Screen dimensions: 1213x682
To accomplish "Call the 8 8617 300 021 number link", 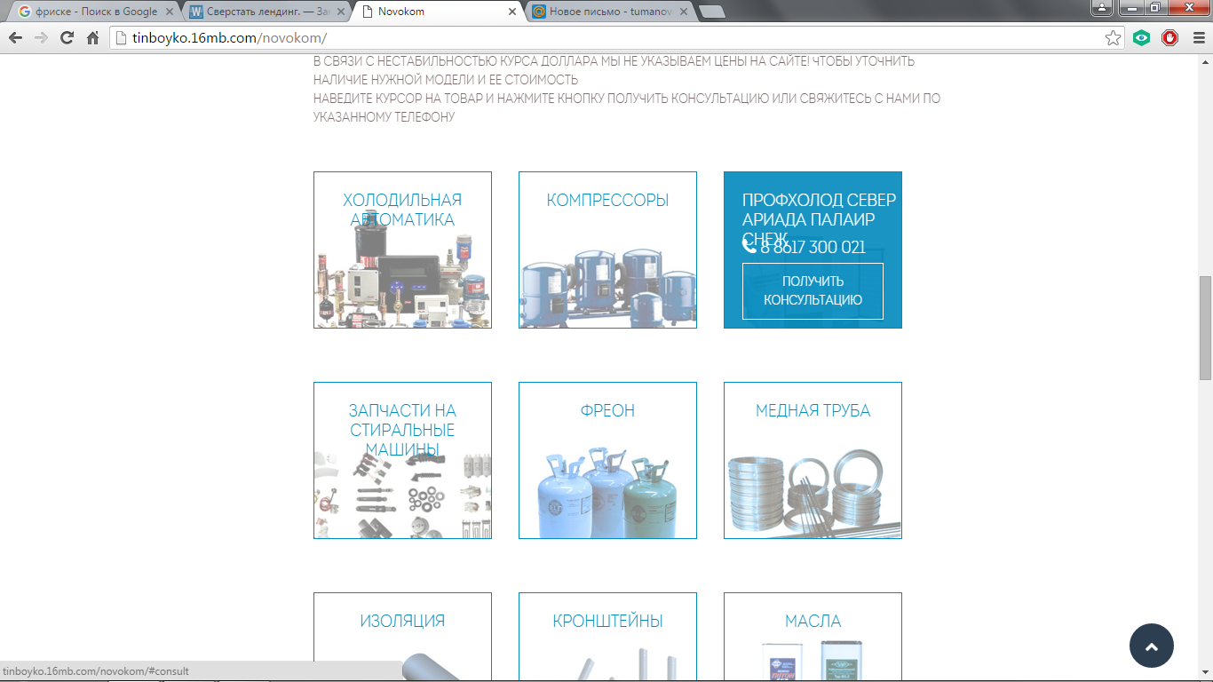I will pyautogui.click(x=813, y=247).
